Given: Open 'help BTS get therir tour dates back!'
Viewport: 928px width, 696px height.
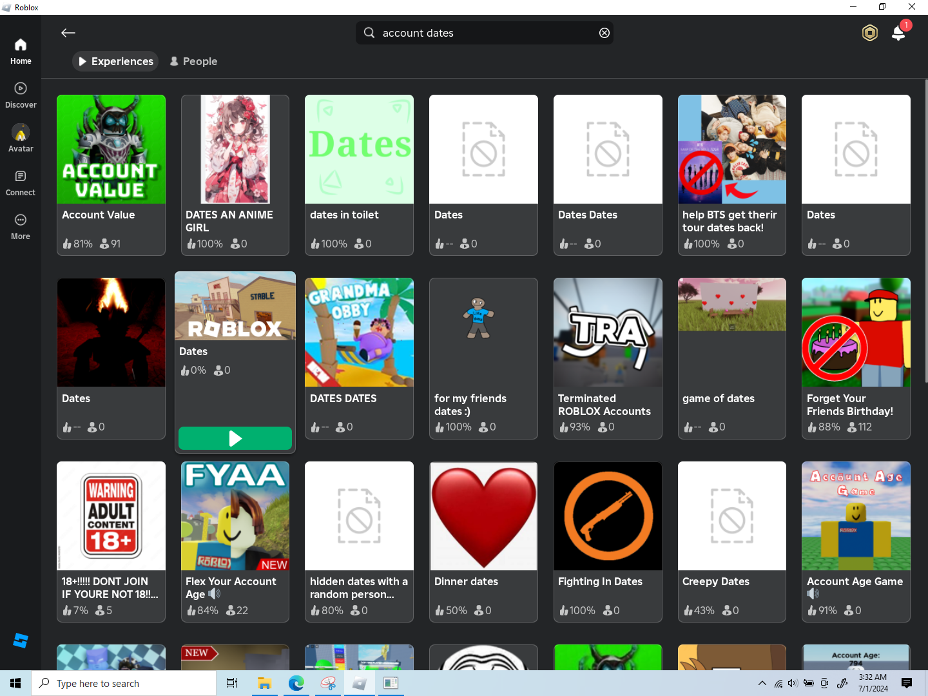Looking at the screenshot, I should (x=732, y=175).
